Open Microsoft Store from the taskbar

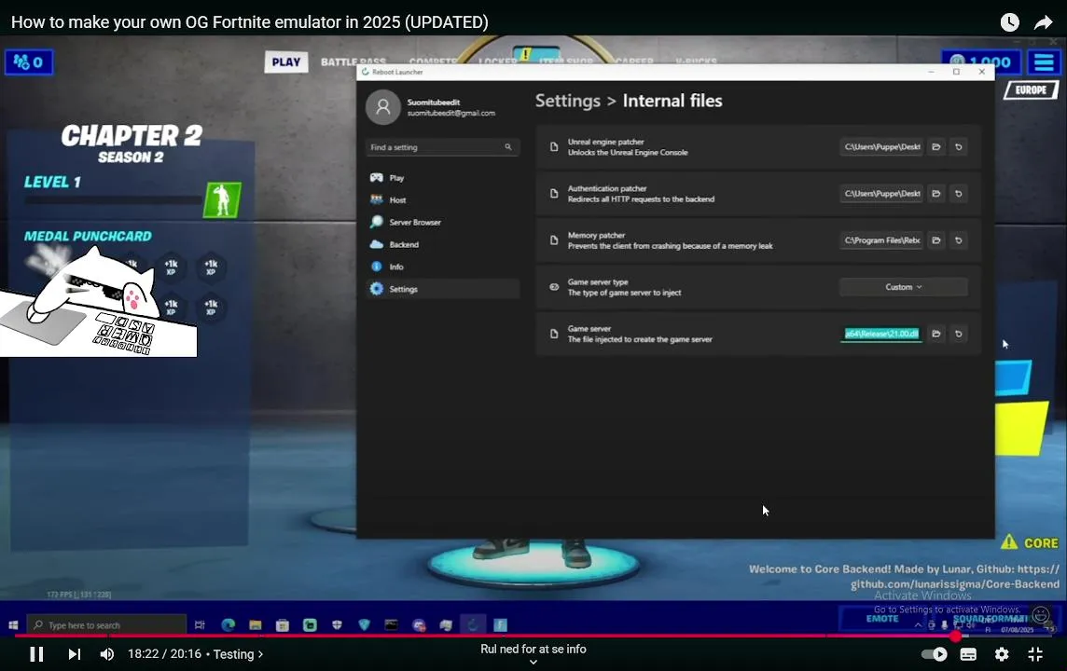pyautogui.click(x=283, y=624)
